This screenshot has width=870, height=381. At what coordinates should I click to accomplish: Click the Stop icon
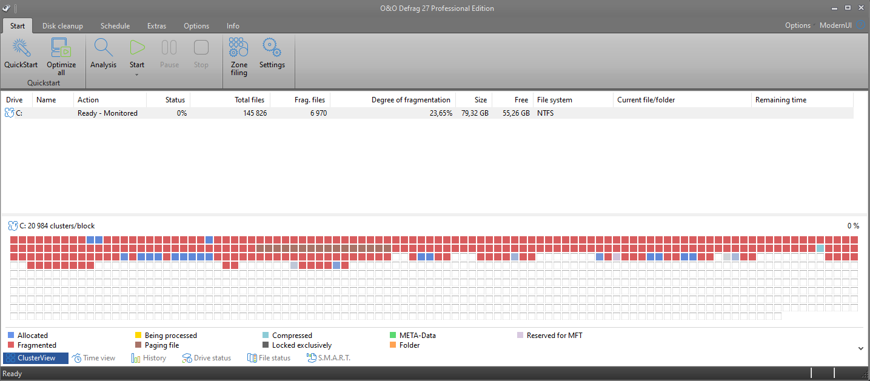pos(201,48)
